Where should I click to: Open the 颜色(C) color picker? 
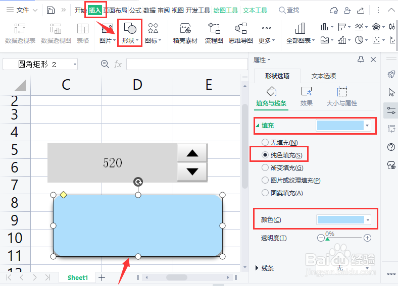[343, 220]
